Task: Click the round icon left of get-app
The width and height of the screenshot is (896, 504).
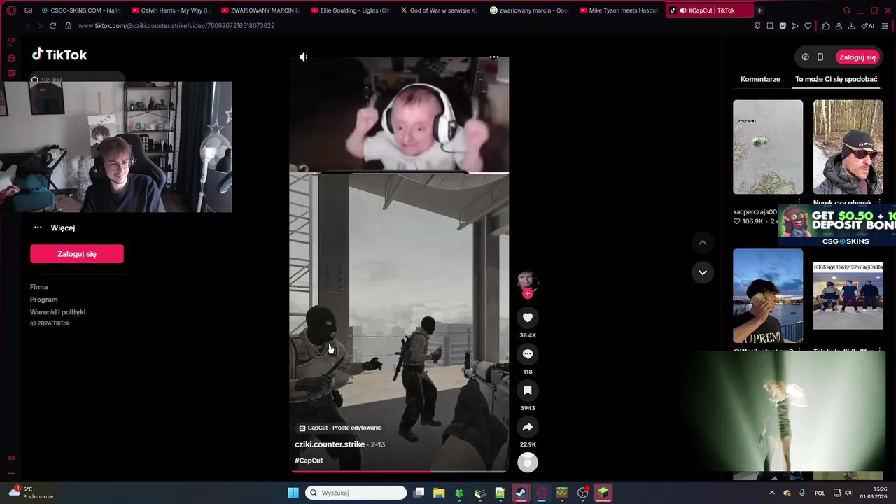Action: click(805, 57)
